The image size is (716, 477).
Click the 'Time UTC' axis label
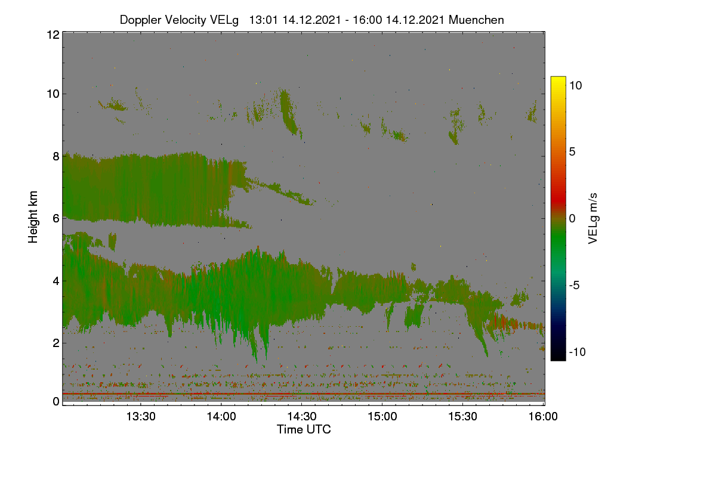click(x=304, y=429)
